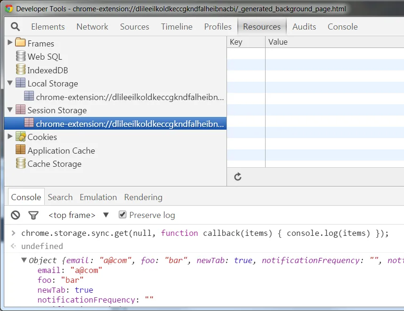Screen dimensions: 404x311
Task: Select the Local Storage chrome-extension entry
Action: point(129,97)
